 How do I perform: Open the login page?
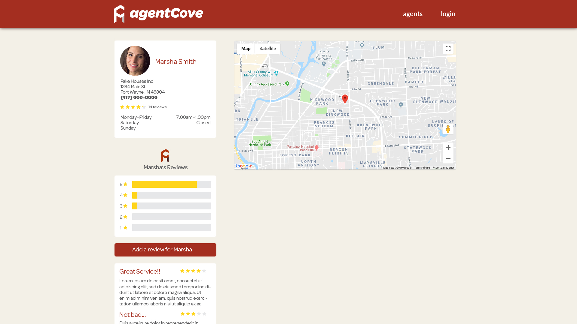448,14
